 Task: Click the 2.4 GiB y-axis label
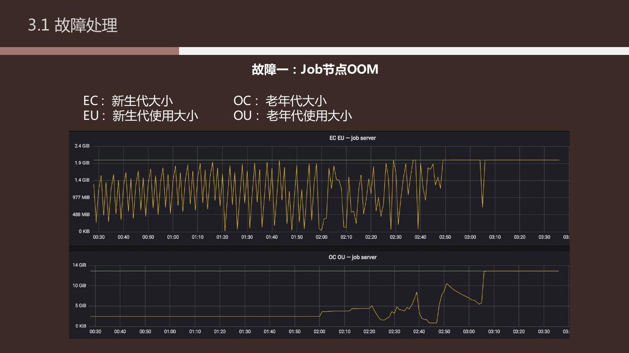[x=82, y=146]
